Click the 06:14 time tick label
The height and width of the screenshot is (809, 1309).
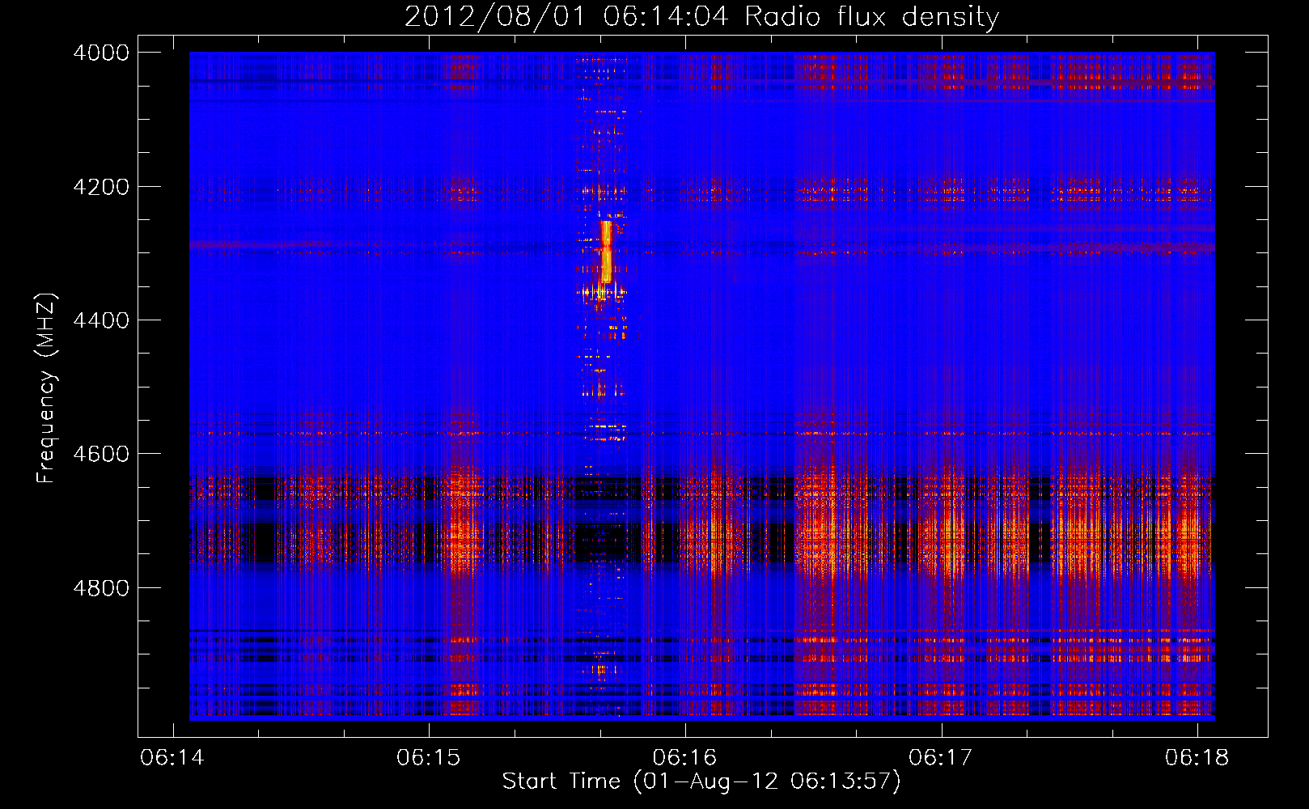click(x=172, y=758)
